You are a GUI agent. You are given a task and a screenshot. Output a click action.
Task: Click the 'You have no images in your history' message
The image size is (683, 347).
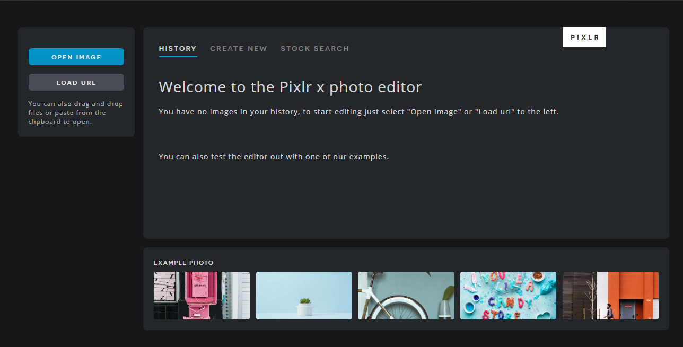coord(358,112)
